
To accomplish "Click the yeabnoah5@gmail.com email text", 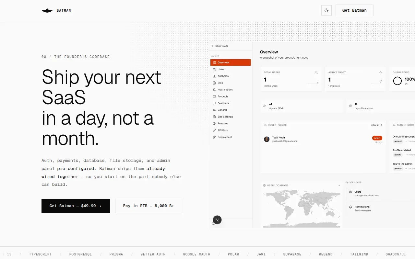I will click(284, 141).
